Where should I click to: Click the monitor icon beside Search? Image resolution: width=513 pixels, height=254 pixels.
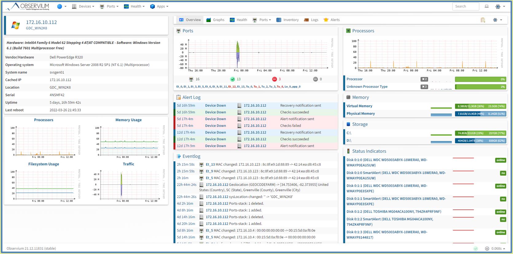tap(487, 6)
